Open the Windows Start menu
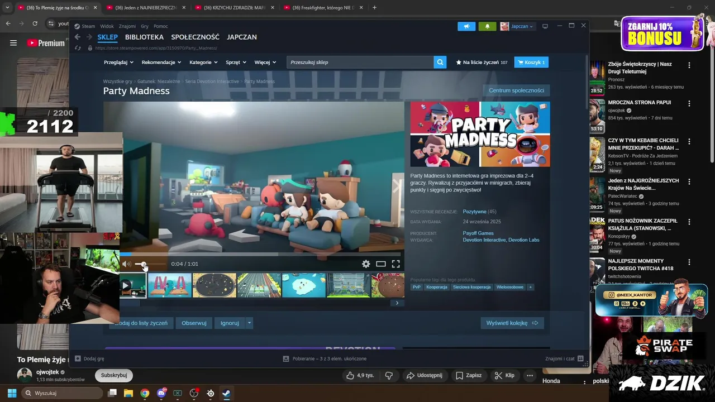This screenshot has height=402, width=715. click(12, 393)
